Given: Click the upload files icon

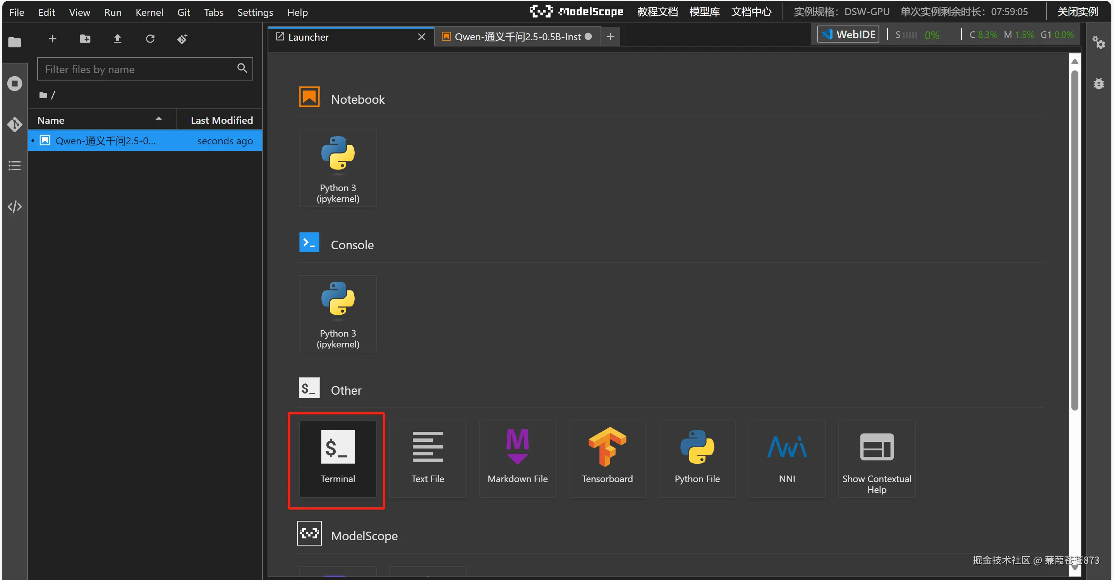Looking at the screenshot, I should point(117,39).
